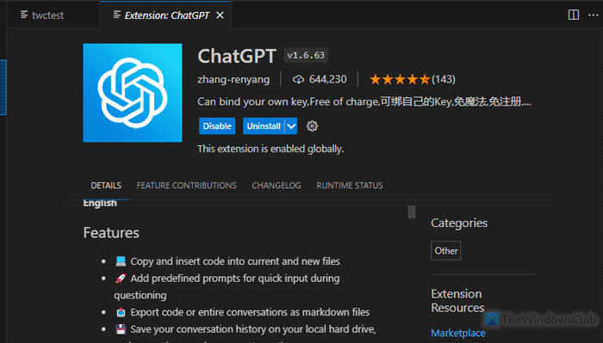Click the five-star rating icons
The width and height of the screenshot is (603, 343).
point(399,79)
